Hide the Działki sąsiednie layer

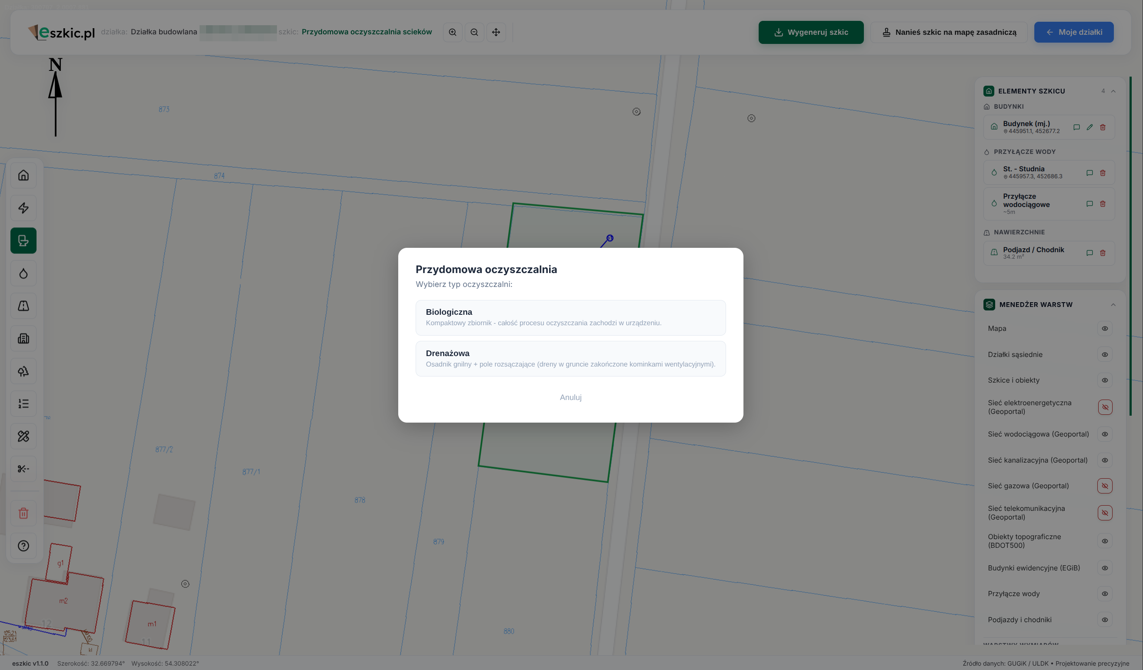coord(1105,355)
